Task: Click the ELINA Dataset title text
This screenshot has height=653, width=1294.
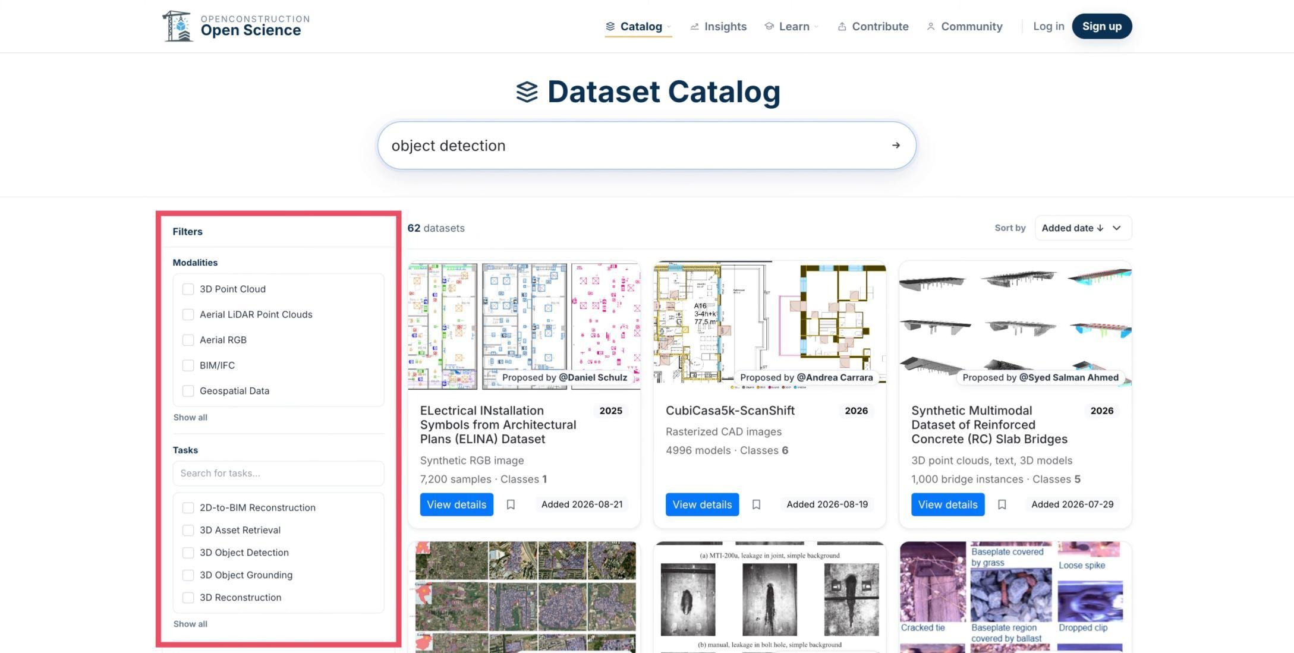Action: 498,425
